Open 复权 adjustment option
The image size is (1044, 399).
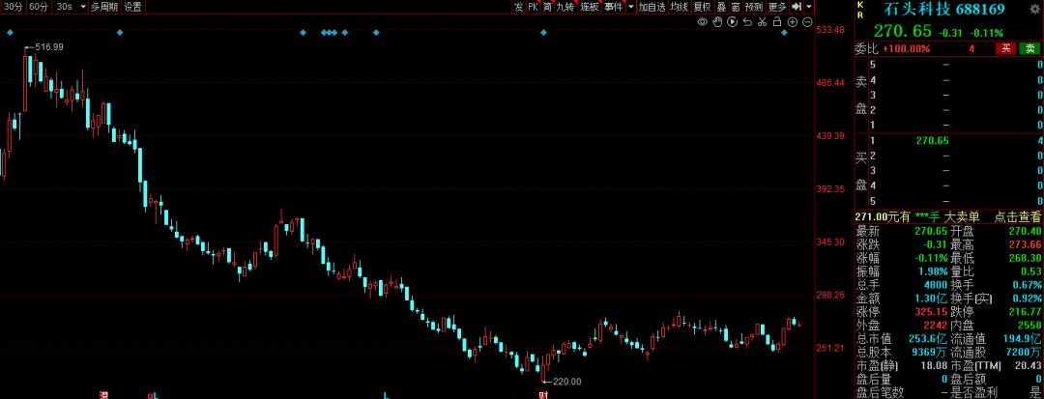[702, 7]
